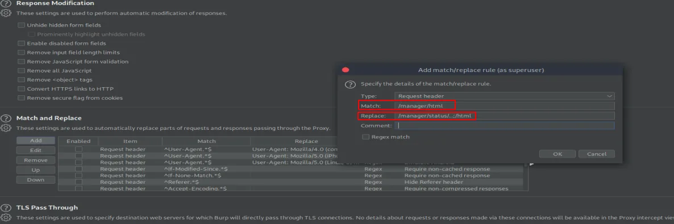
Task: Select the ^Accept-Encoding.*$ match cell
Action: click(x=206, y=188)
